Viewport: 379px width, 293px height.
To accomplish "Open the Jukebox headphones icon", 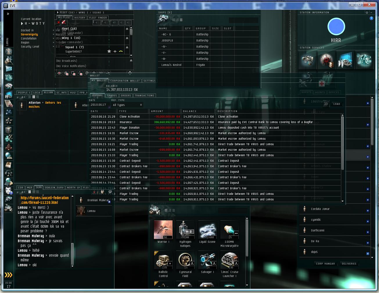I will [9, 173].
